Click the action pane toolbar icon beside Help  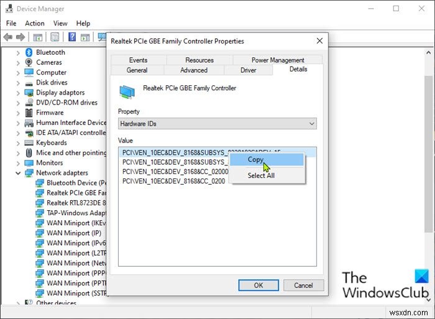pyautogui.click(x=85, y=37)
